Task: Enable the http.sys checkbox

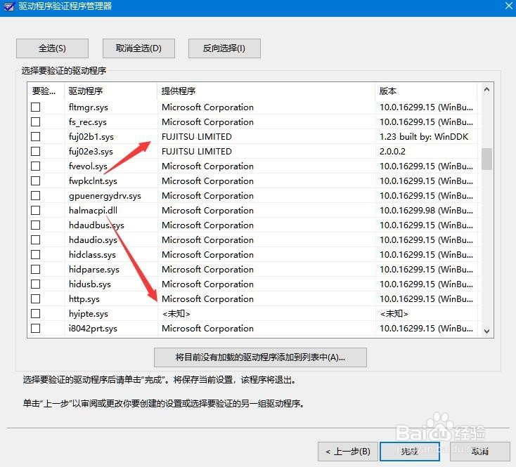Action: (36, 298)
